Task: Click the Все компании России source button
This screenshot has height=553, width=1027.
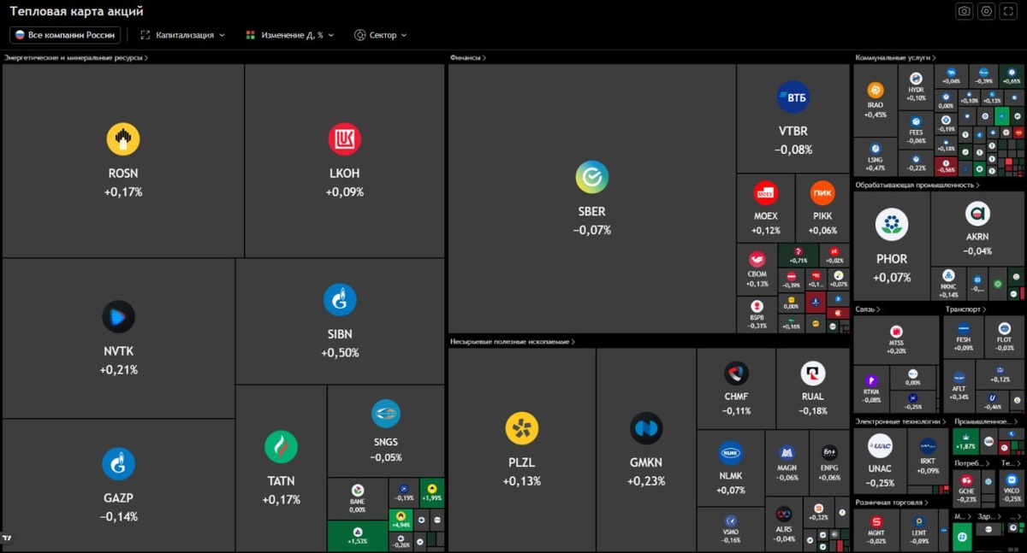Action: 65,35
